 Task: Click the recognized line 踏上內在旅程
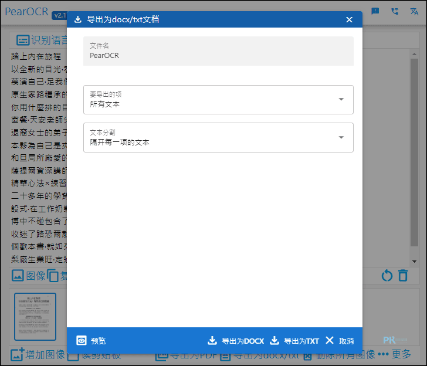[x=36, y=56]
